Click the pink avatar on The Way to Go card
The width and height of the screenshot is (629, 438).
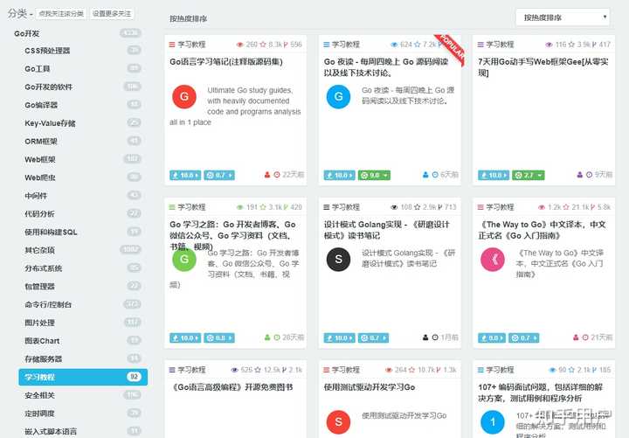coord(493,260)
